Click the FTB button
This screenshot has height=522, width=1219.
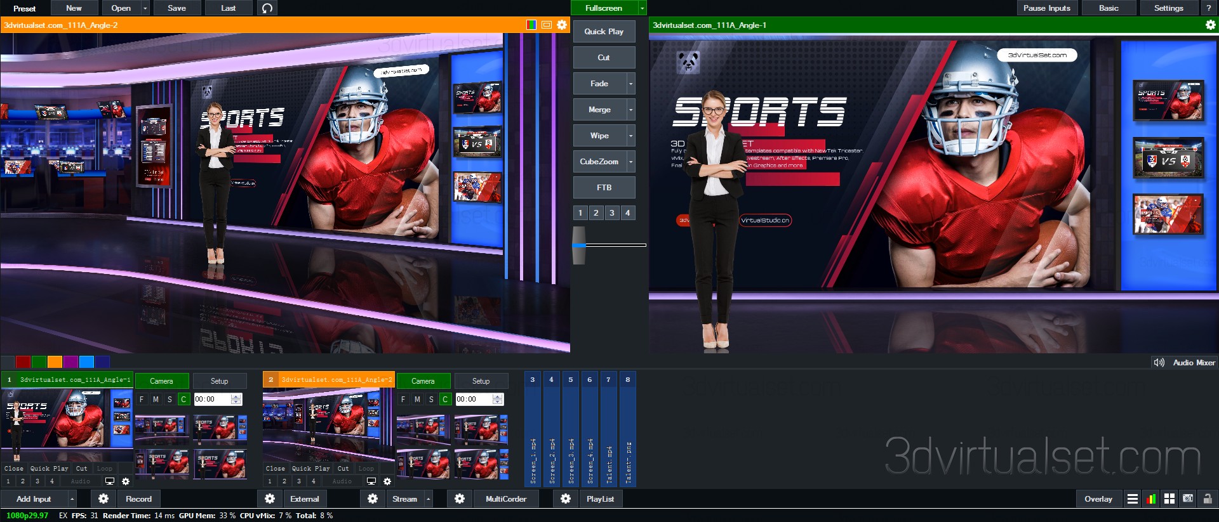(x=604, y=188)
